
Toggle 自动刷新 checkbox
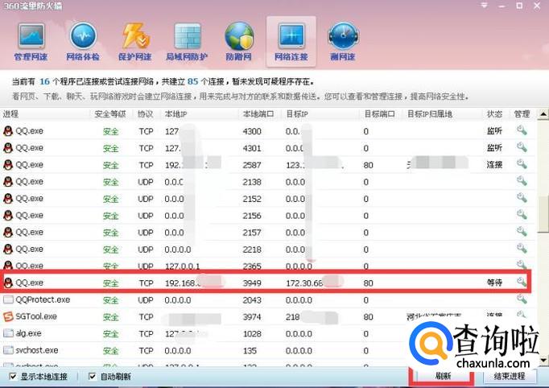[92, 377]
